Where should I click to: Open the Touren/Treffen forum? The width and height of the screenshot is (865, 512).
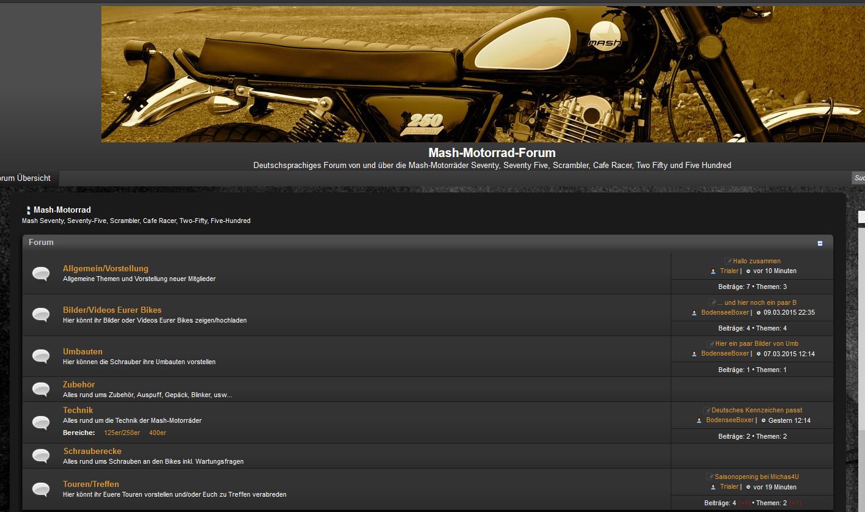(x=91, y=484)
